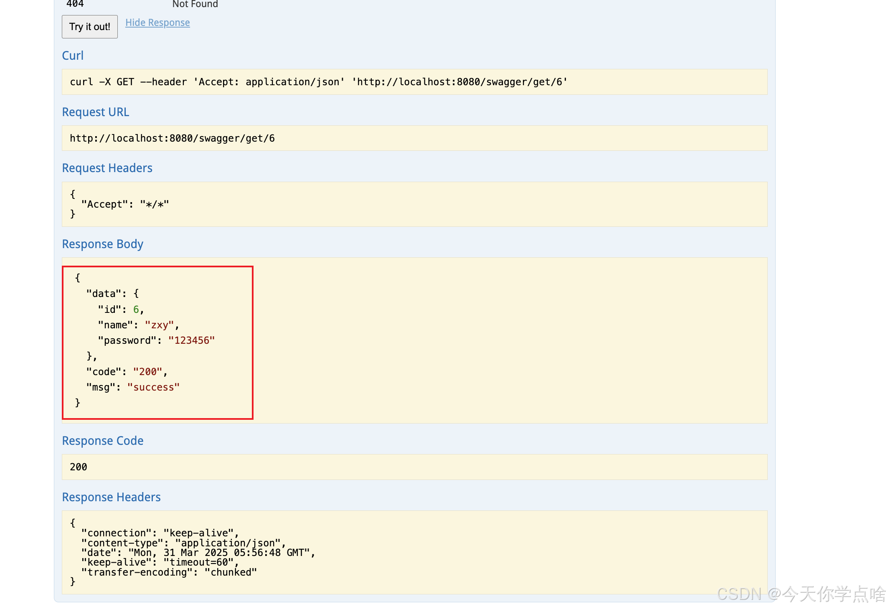Click the Not Found status text
Viewport: 888px width, 609px height.
point(195,4)
